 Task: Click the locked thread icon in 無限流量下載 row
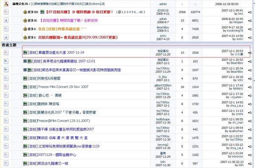[x=6, y=20]
